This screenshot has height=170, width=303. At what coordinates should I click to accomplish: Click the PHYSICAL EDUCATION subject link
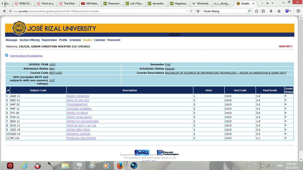pyautogui.click(x=82, y=138)
